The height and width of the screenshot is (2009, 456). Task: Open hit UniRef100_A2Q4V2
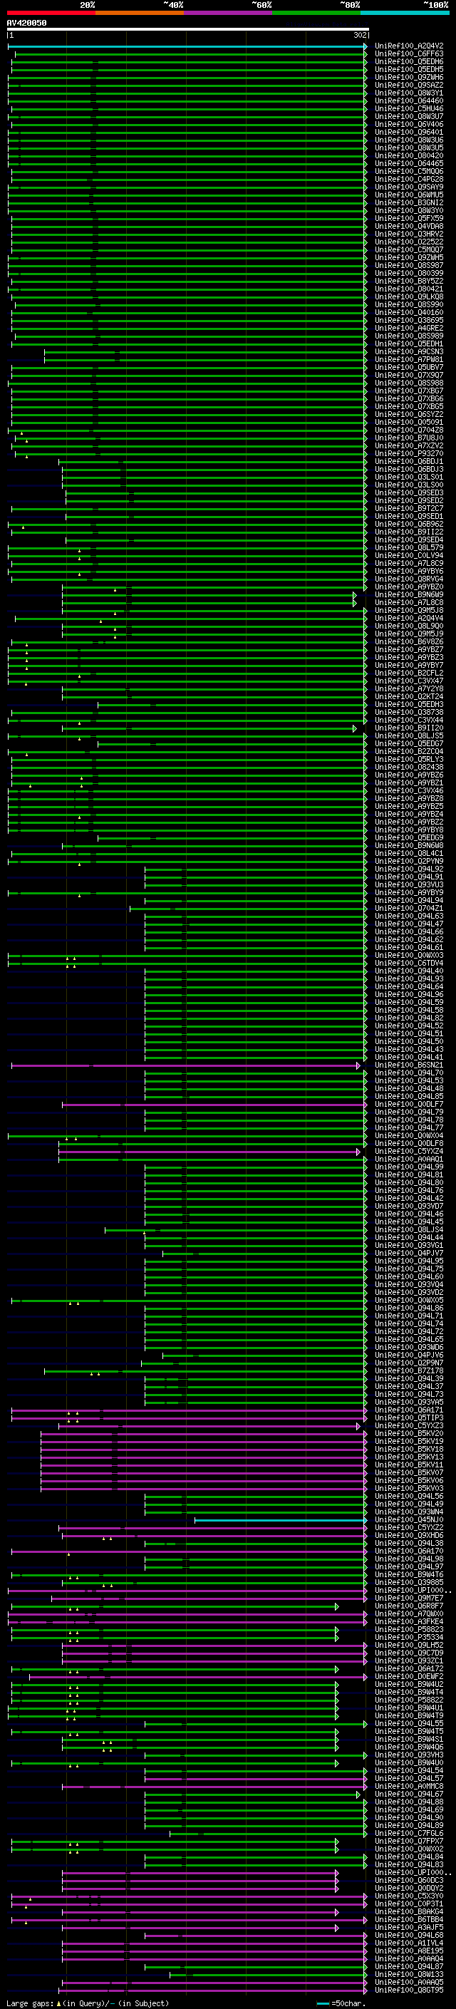click(x=409, y=46)
